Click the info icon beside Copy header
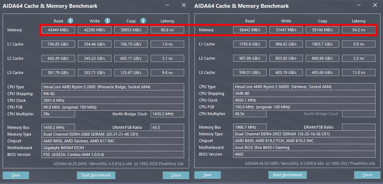The height and width of the screenshot is (184, 383). [x=143, y=21]
